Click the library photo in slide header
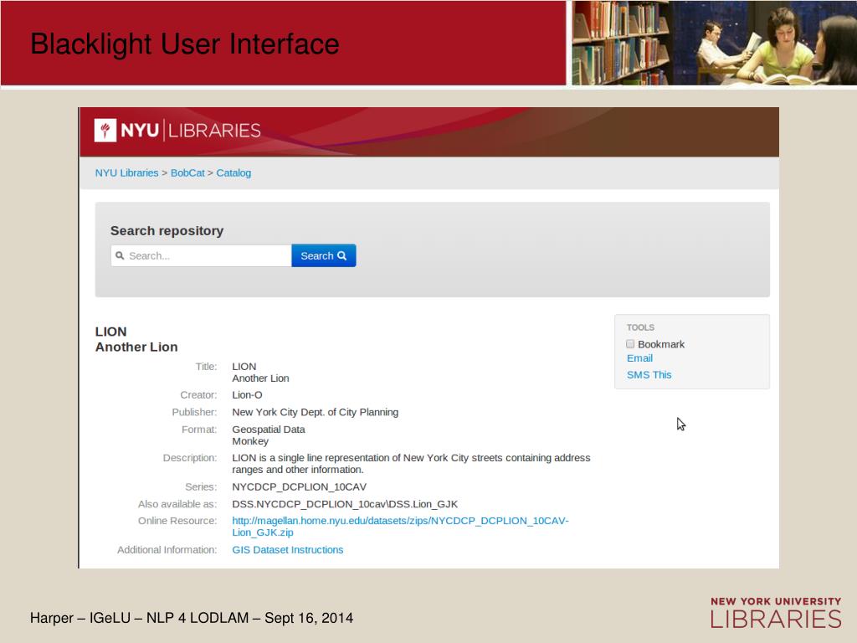 (x=715, y=43)
